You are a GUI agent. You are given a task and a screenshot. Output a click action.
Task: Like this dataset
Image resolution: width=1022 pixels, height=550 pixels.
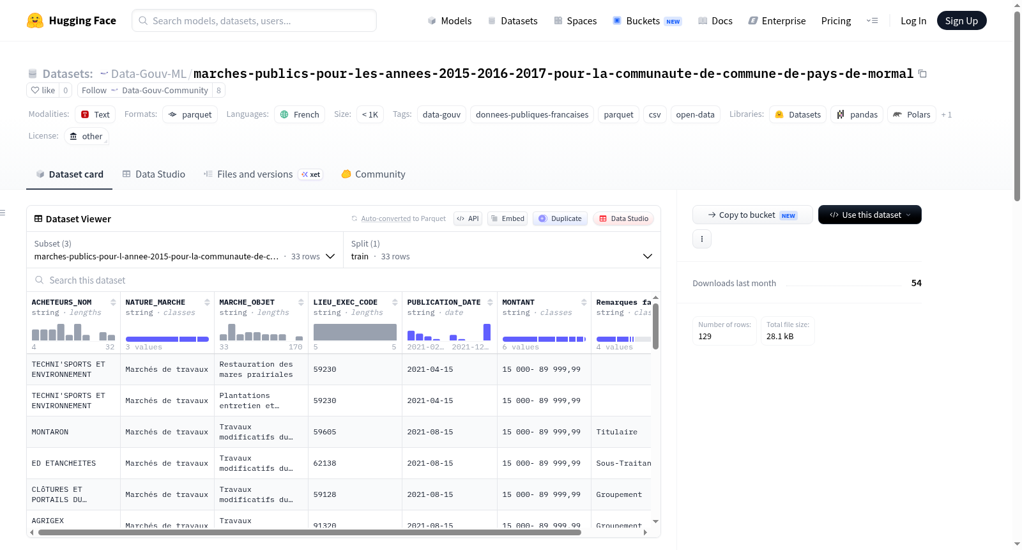43,90
